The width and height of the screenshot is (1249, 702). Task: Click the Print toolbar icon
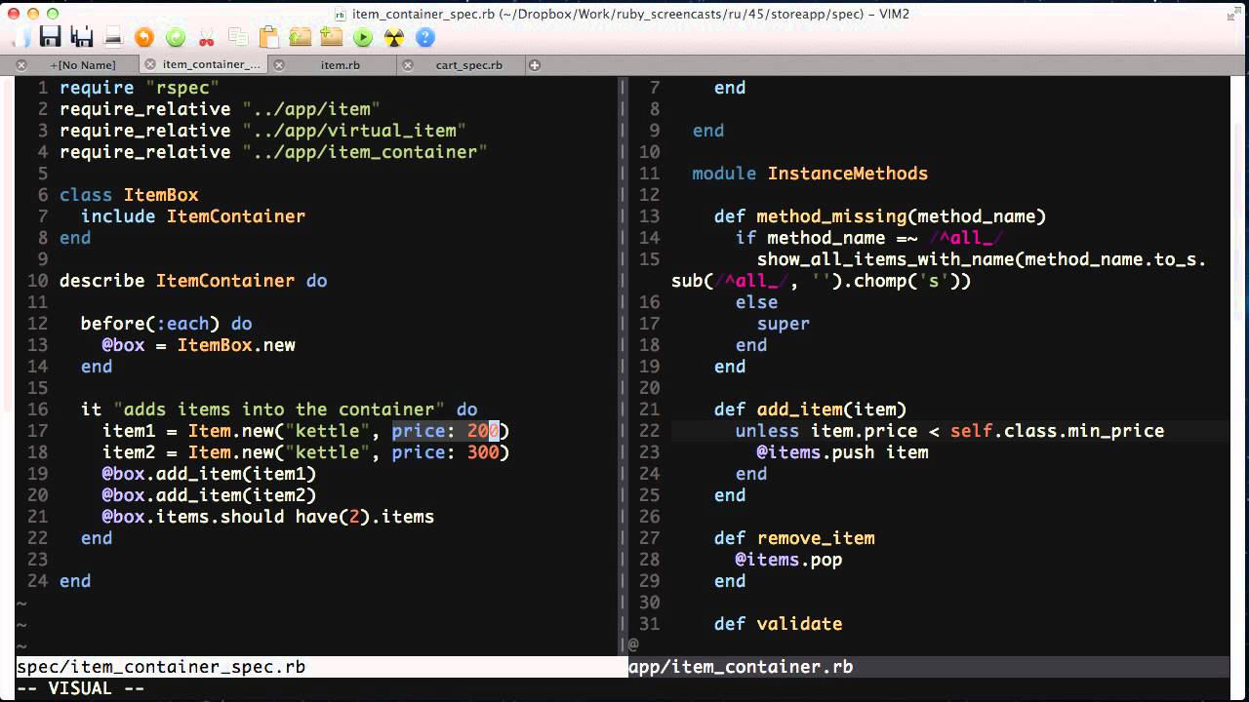tap(113, 37)
